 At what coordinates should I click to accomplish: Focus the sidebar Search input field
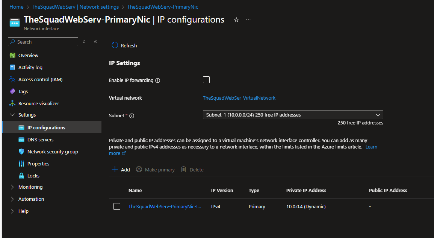click(43, 42)
